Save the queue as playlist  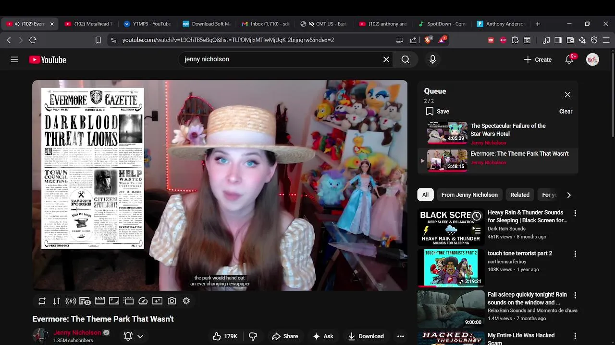437,112
